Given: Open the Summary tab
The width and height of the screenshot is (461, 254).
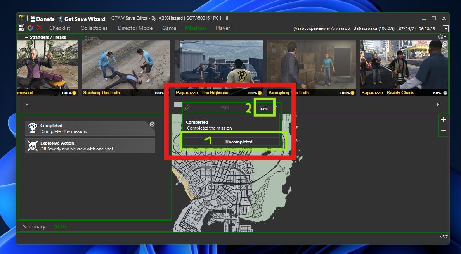Looking at the screenshot, I should pyautogui.click(x=34, y=227).
